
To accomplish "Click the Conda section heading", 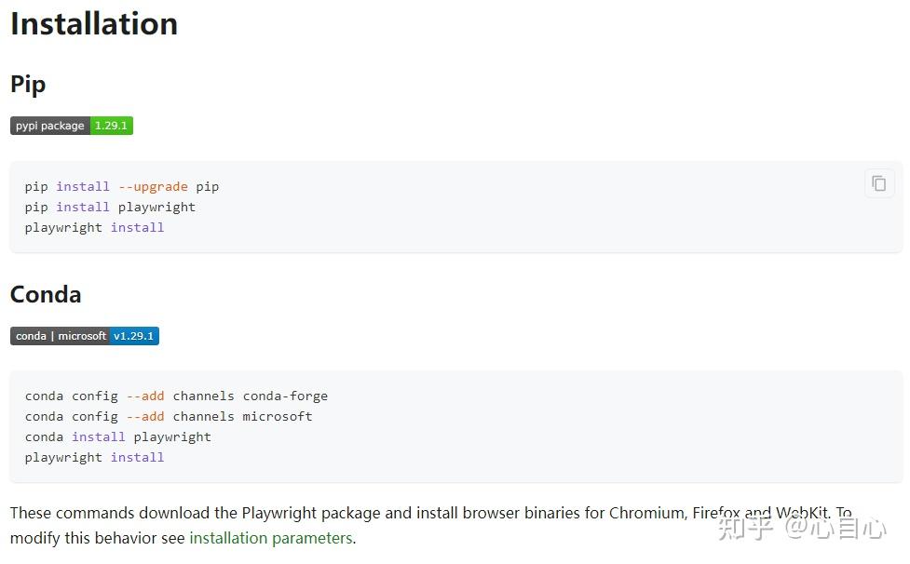I will pyautogui.click(x=46, y=294).
